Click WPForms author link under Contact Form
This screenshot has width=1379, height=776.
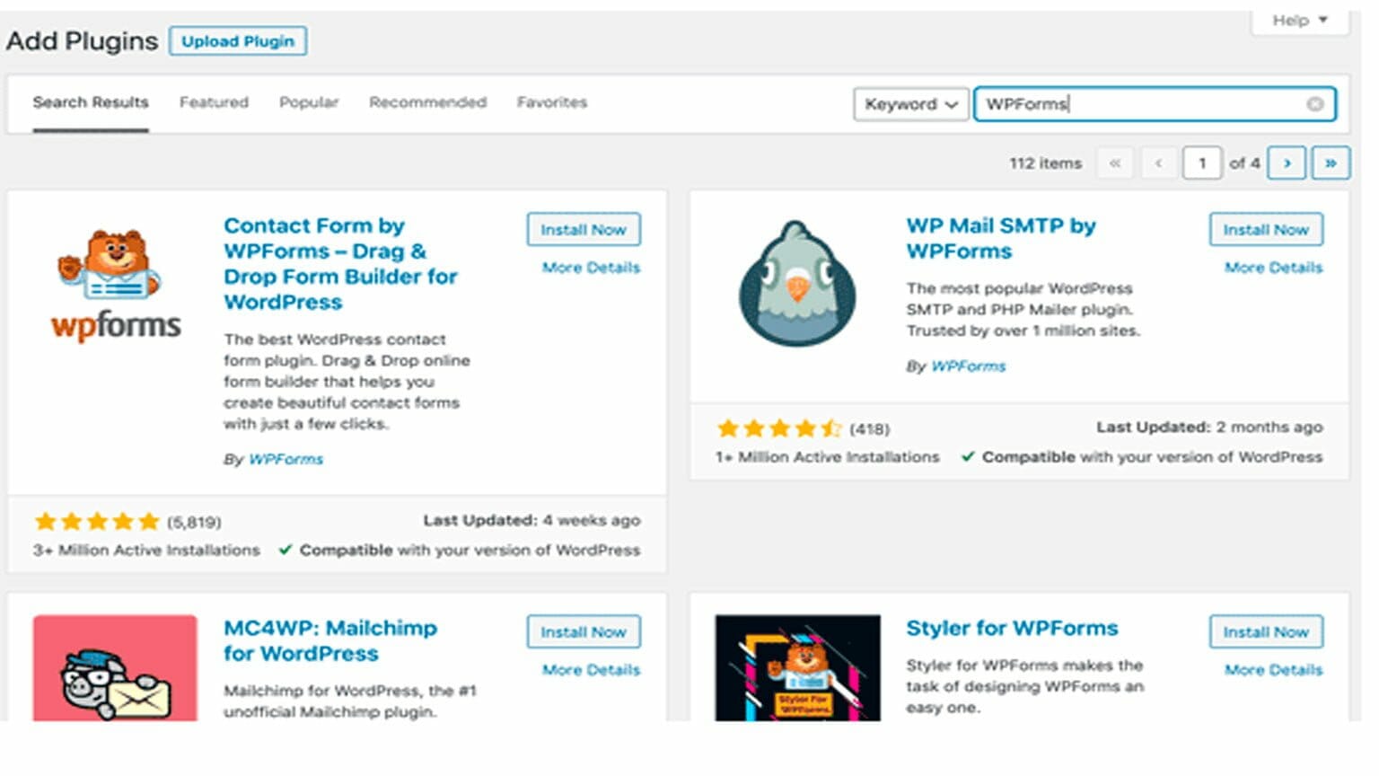pyautogui.click(x=285, y=460)
